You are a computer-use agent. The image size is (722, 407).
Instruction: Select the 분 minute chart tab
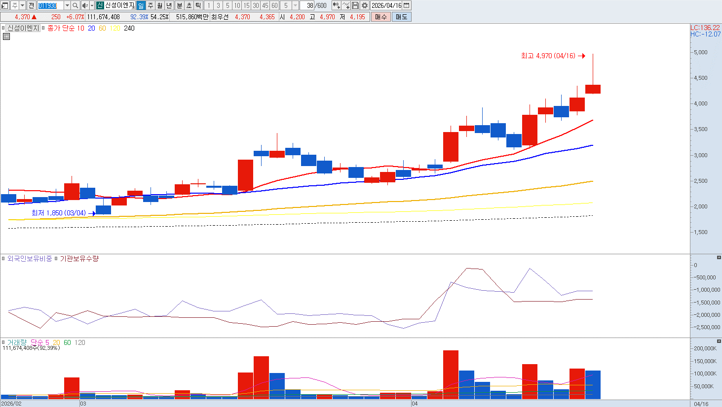point(179,5)
